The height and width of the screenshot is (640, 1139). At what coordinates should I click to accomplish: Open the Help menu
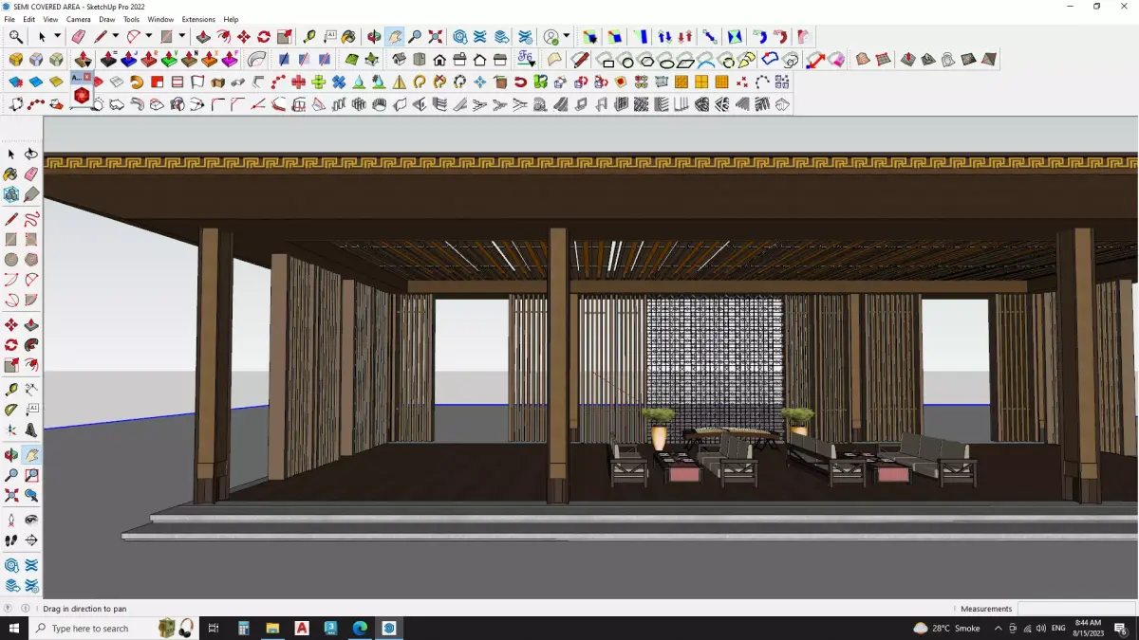click(x=231, y=19)
